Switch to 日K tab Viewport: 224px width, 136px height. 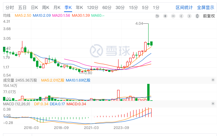coord(34,7)
